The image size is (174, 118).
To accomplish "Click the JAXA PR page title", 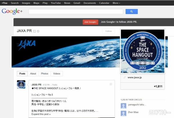I will click(24, 31).
